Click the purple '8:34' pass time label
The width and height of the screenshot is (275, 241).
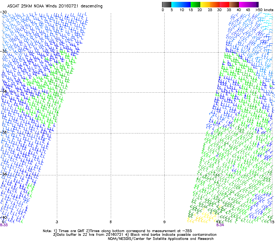pyautogui.click(x=220, y=225)
